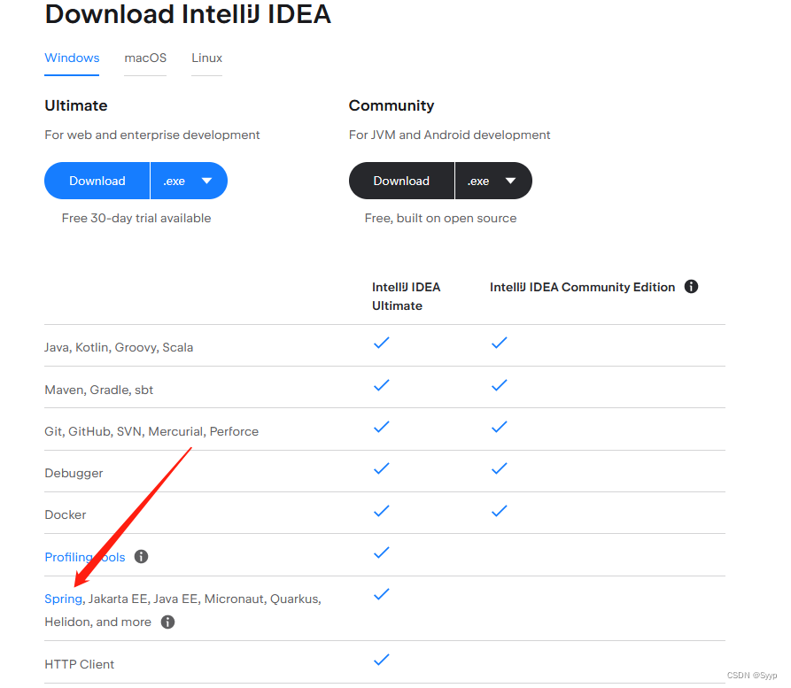Open the Ultimate .exe installer type dropdown
Viewport: 791px width, 688px height.
coord(190,181)
